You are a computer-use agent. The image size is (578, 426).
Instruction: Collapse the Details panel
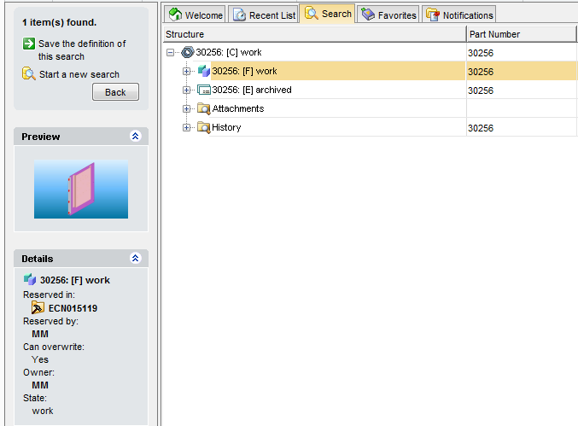pos(135,259)
